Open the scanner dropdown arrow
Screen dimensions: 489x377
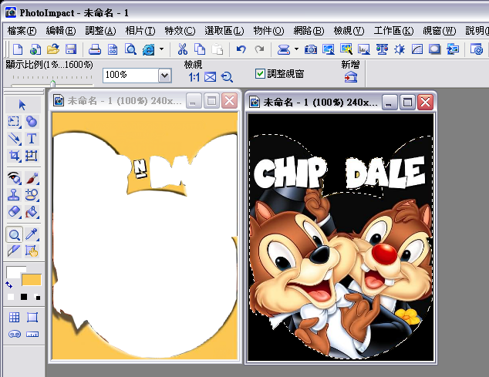tap(296, 49)
